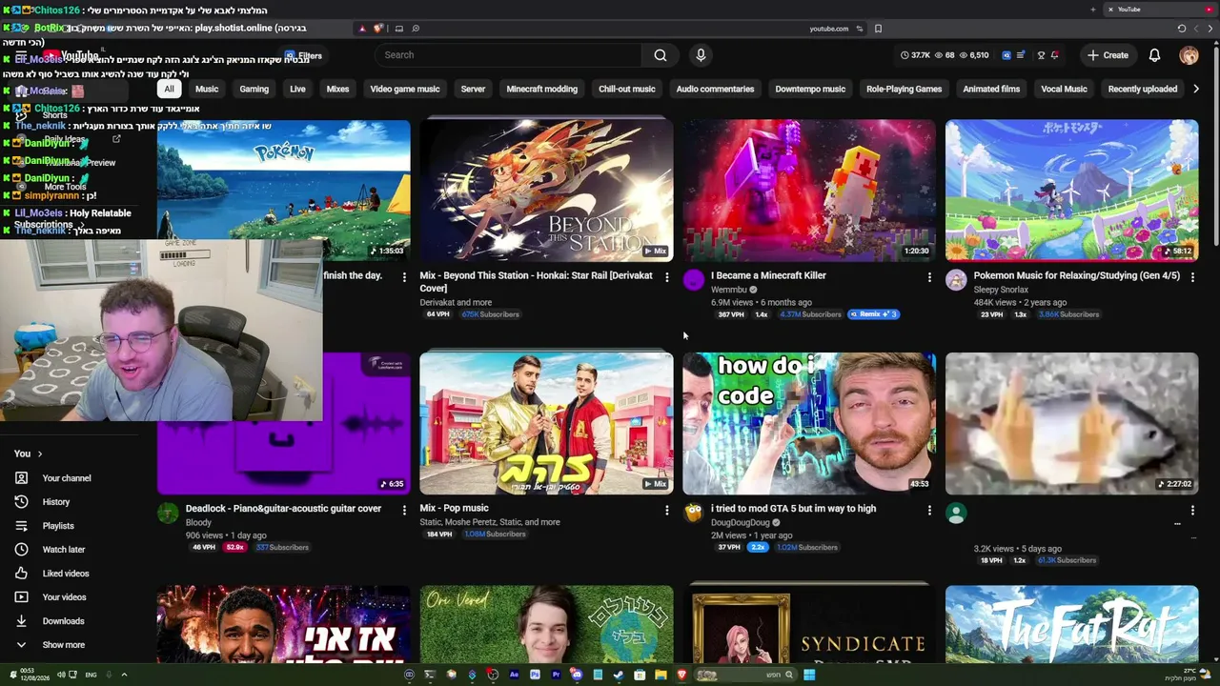Click the search magnifier button
This screenshot has height=686, width=1220.
(x=660, y=55)
